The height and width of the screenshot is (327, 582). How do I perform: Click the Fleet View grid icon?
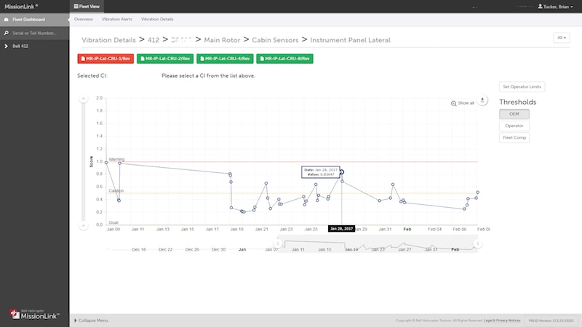tap(76, 6)
